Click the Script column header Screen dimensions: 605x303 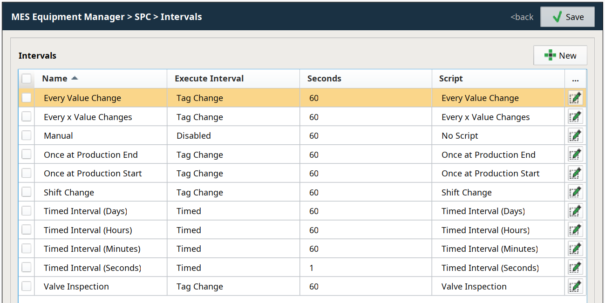coord(451,79)
